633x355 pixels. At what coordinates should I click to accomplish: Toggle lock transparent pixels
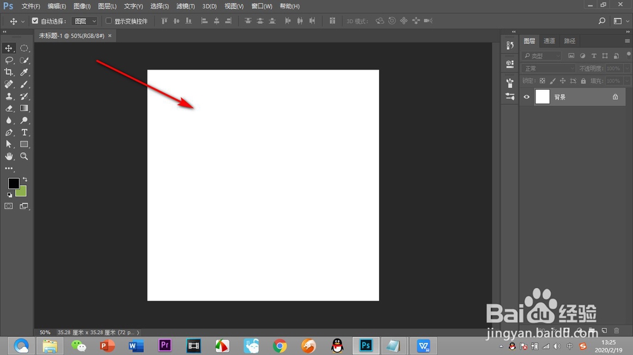542,81
